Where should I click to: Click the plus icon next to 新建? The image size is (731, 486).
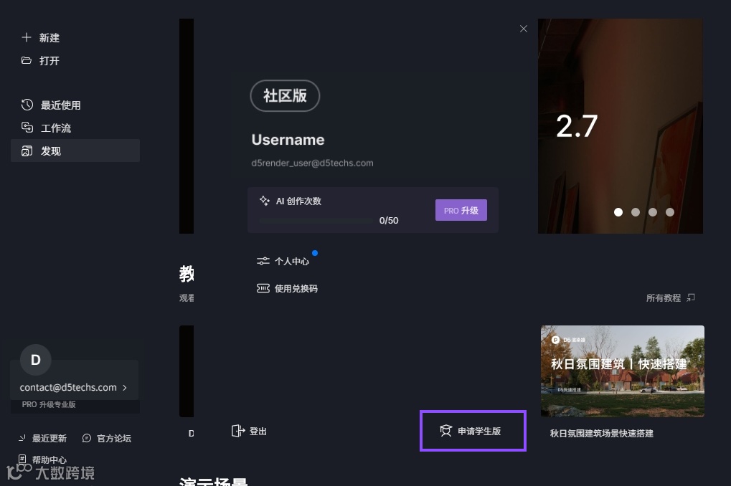[x=27, y=37]
